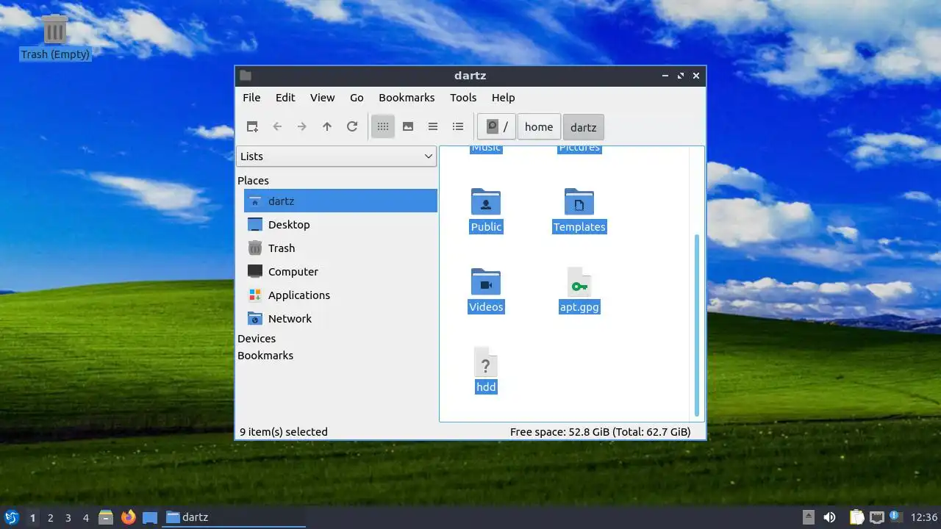Minimize the dartz window
This screenshot has width=941, height=529.
[x=665, y=75]
